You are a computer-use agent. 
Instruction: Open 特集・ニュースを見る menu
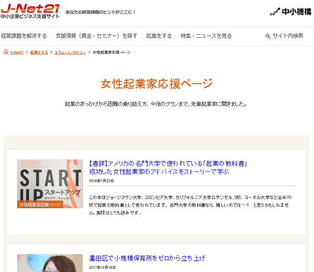(206, 36)
